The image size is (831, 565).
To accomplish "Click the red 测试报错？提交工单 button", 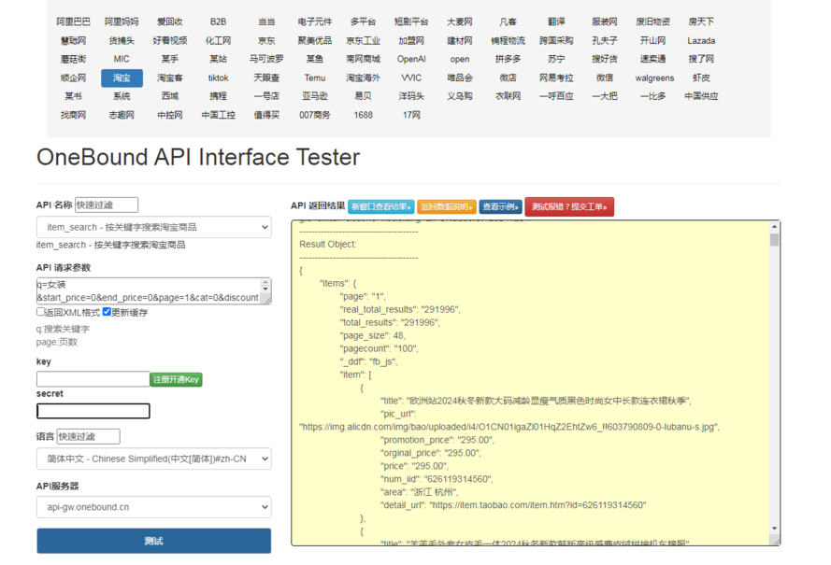I will (569, 206).
